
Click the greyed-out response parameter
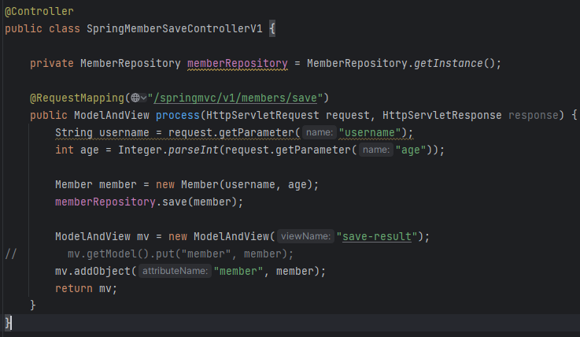533,116
